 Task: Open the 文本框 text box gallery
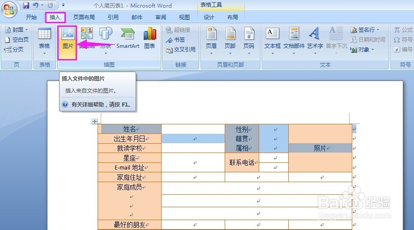point(273,42)
